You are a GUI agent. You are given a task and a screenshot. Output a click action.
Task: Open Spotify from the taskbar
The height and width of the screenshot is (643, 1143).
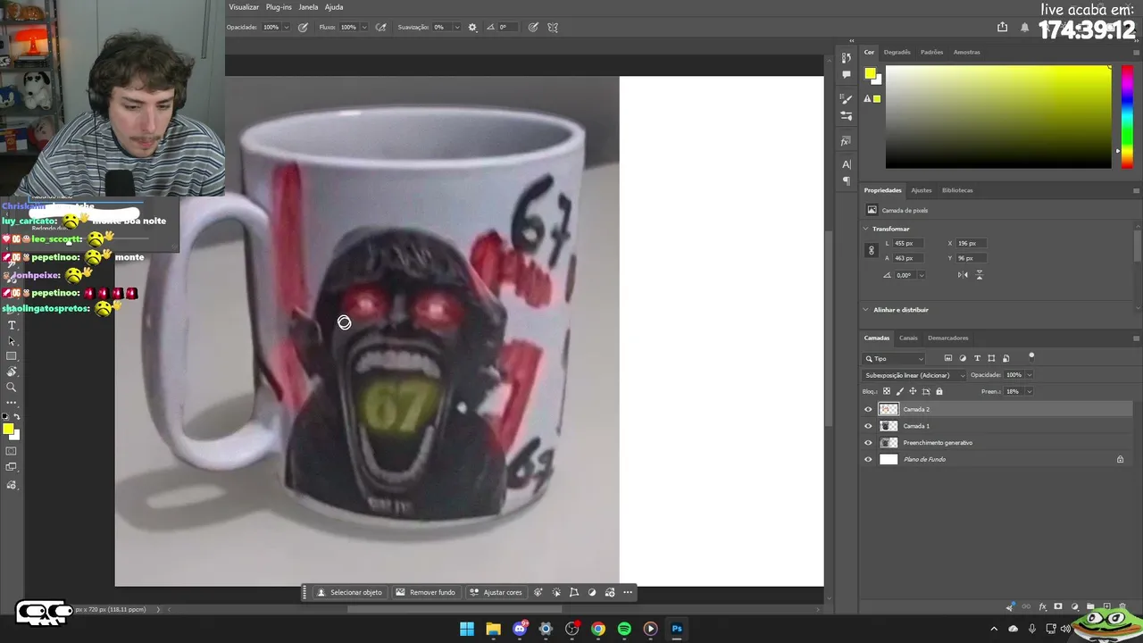point(624,629)
